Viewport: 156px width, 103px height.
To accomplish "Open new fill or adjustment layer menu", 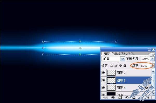I will (x=127, y=98).
